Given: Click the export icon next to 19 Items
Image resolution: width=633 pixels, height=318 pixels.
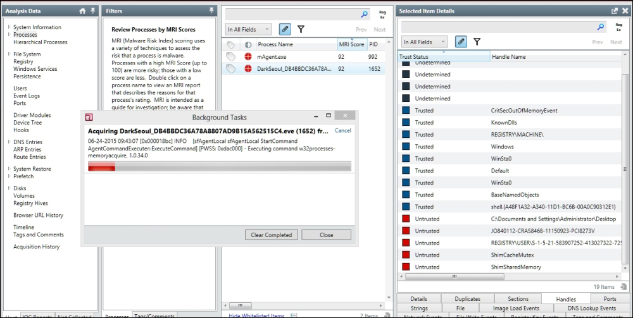Looking at the screenshot, I should (x=624, y=287).
